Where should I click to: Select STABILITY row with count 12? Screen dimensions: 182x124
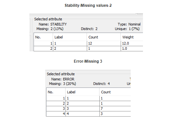point(88,43)
